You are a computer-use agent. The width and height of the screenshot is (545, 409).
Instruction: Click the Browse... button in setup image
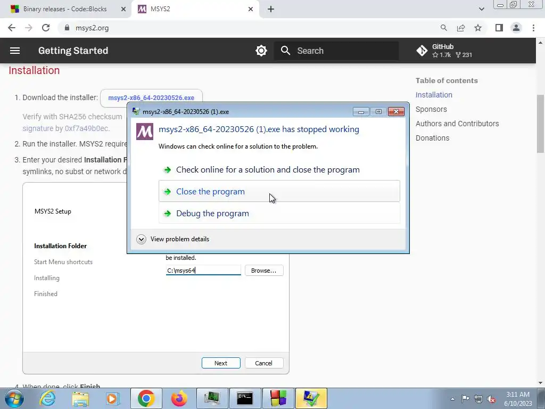pos(264,271)
